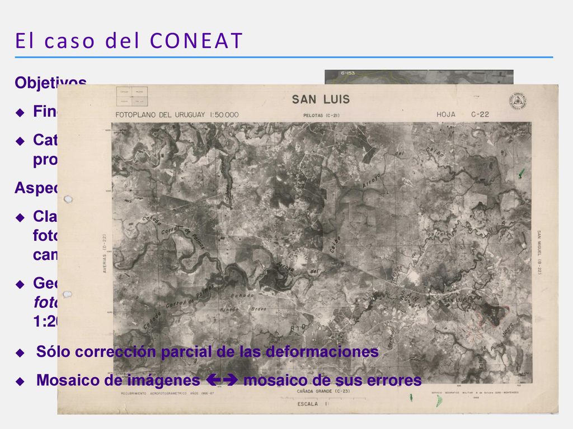Select the text "mosaico de sus errores"
Viewport: 573px width, 429px height.
[332, 380]
